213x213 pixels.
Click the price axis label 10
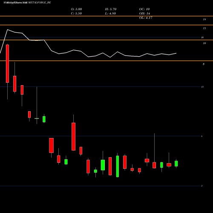click(204, 43)
